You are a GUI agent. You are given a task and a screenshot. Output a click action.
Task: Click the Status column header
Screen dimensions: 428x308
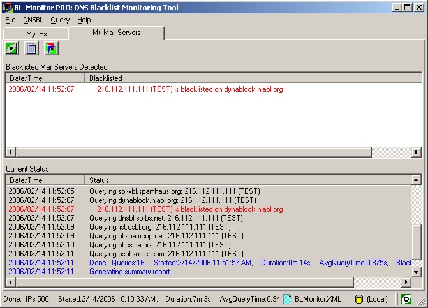point(248,180)
